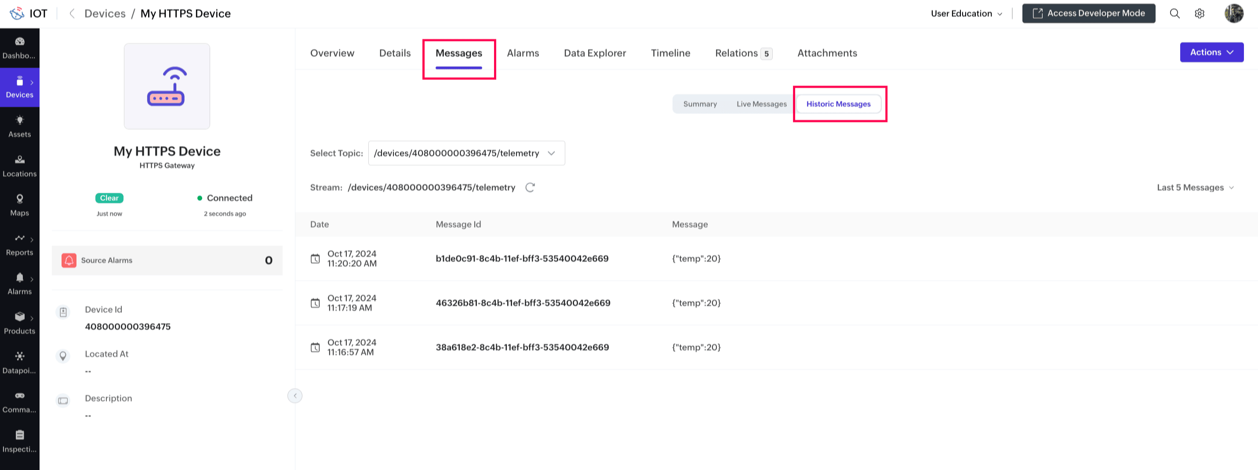
Task: Select the Live Messages segment
Action: [x=761, y=104]
